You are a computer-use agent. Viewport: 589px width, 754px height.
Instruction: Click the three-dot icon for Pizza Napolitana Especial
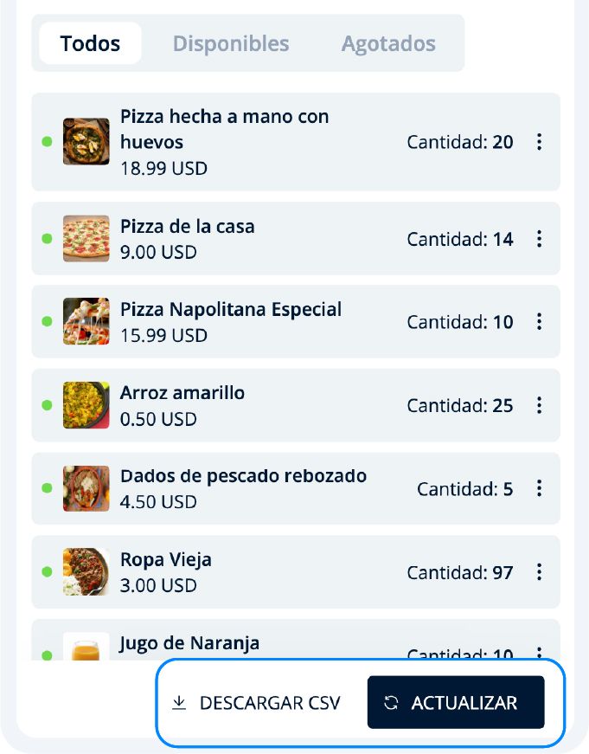point(539,321)
